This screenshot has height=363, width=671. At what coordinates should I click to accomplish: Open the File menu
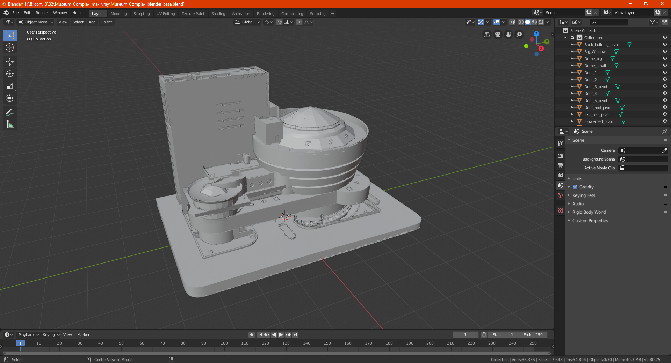point(15,13)
